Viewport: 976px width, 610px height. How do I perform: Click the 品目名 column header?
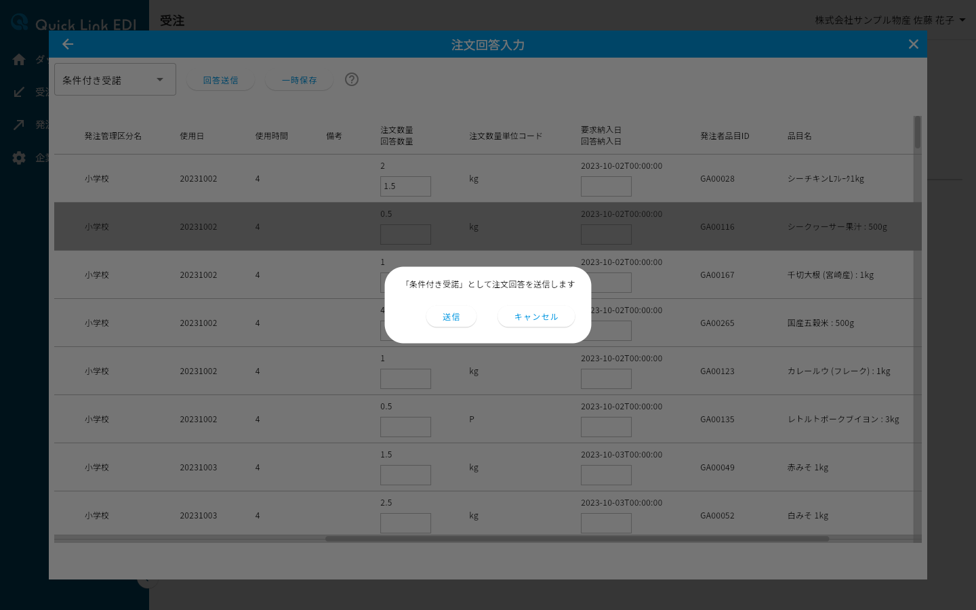click(800, 136)
